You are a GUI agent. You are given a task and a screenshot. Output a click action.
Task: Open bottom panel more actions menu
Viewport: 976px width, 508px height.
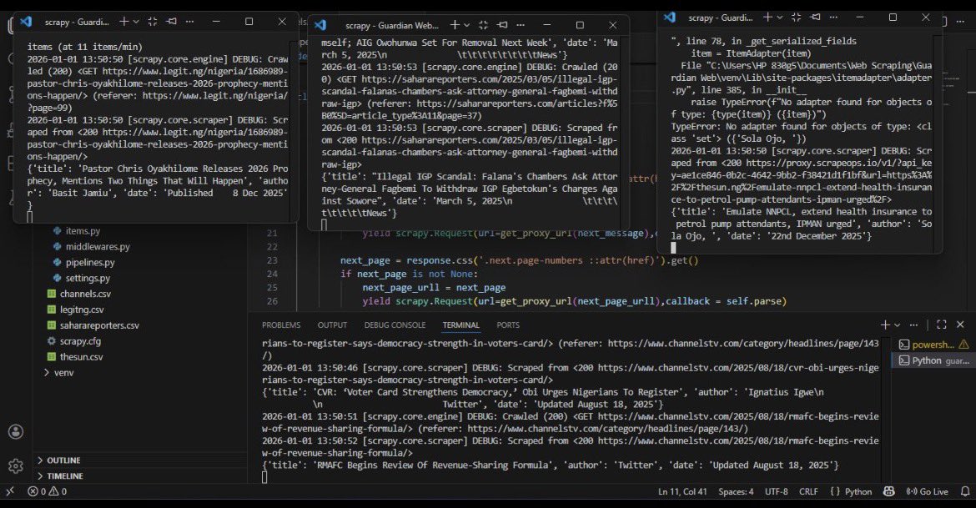click(913, 324)
